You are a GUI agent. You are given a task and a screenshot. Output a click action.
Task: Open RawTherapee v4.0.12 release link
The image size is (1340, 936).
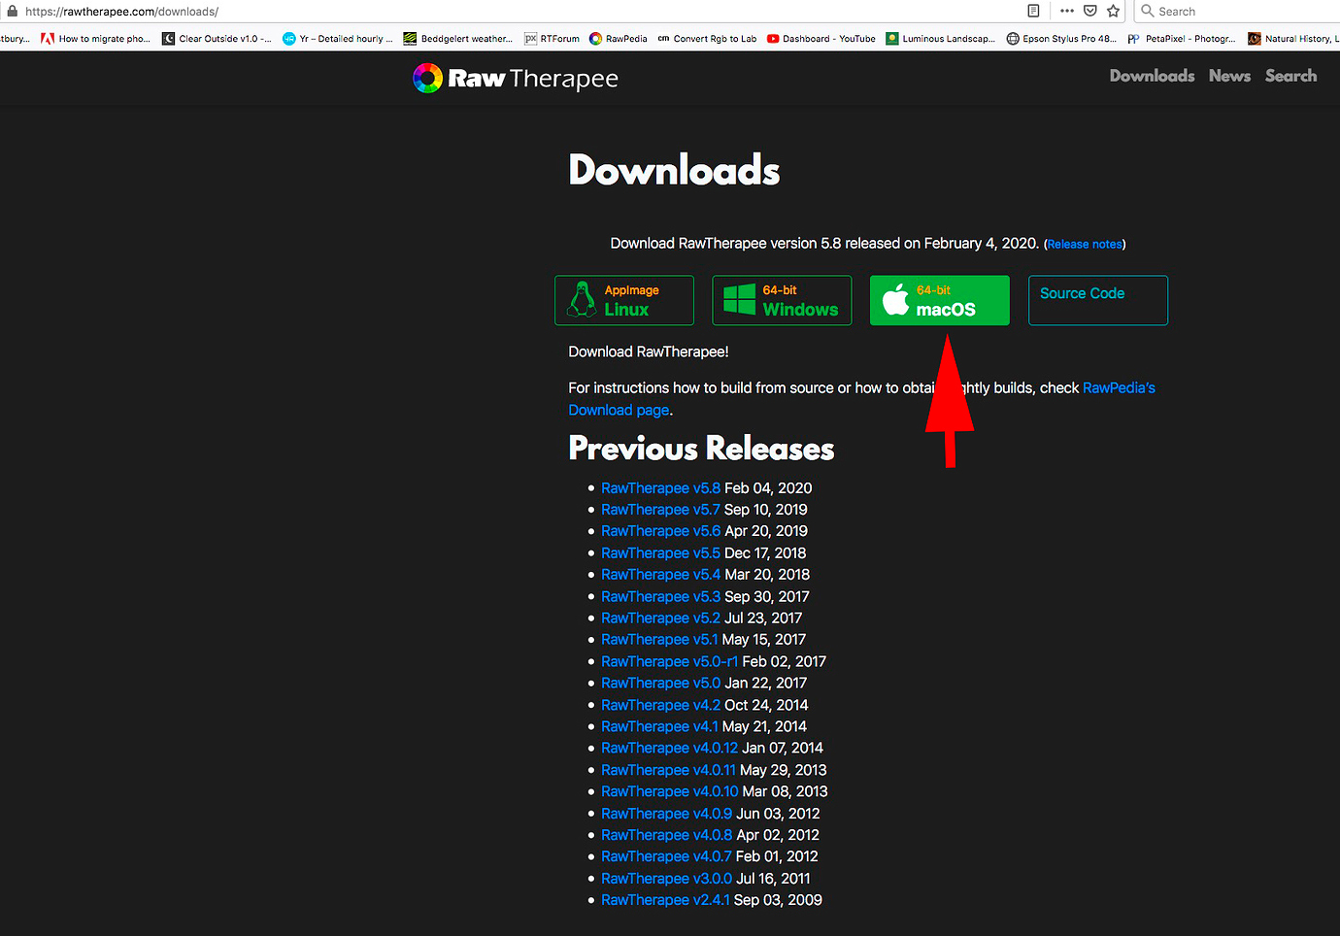pos(669,749)
